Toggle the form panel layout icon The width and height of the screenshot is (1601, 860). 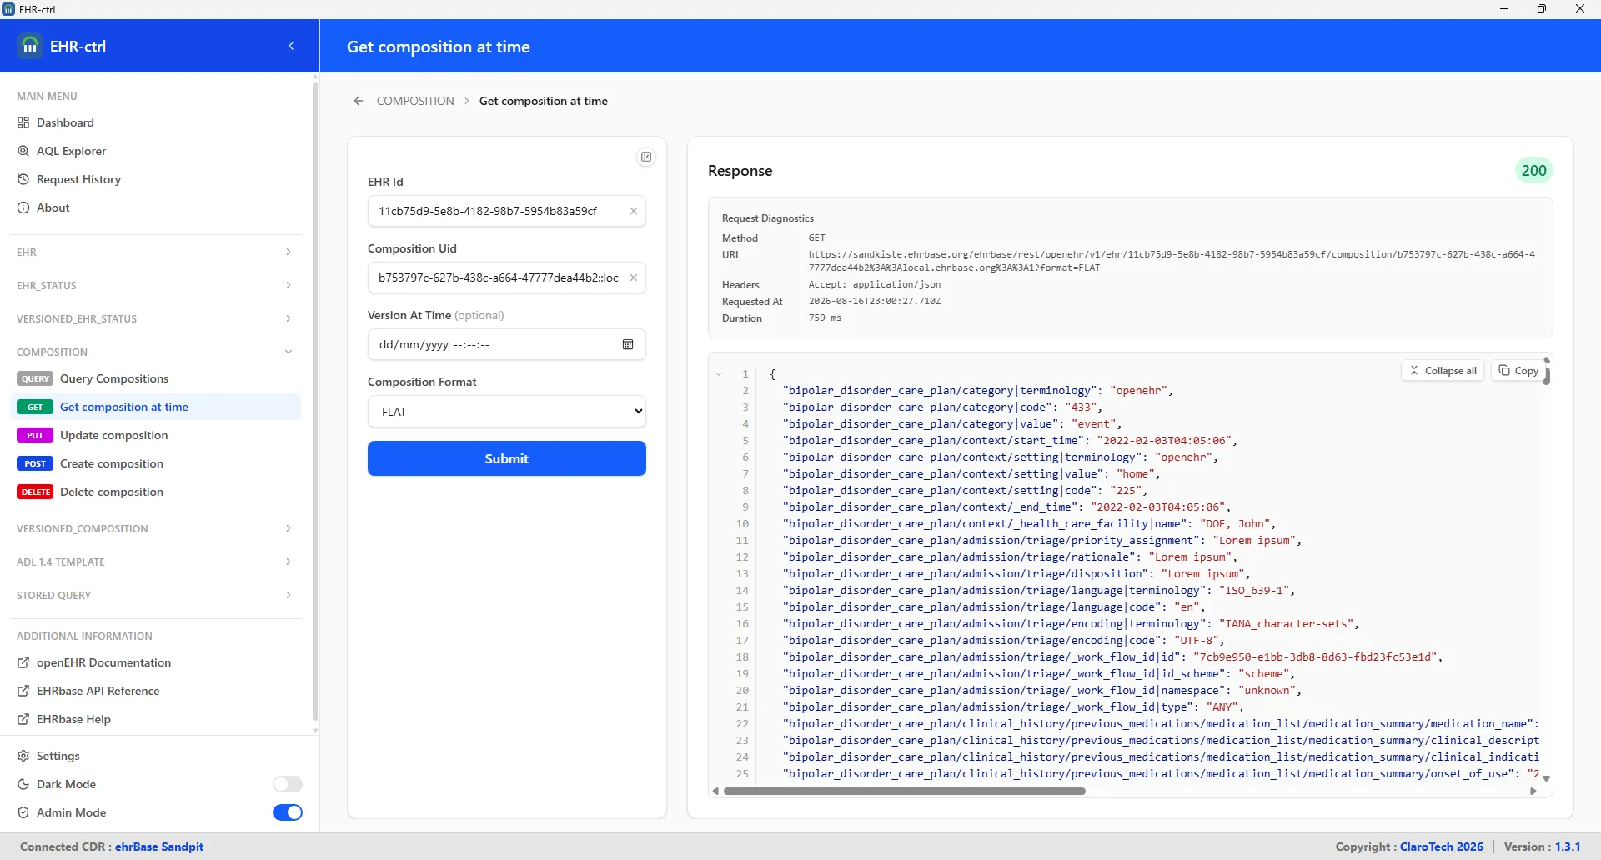(x=646, y=157)
